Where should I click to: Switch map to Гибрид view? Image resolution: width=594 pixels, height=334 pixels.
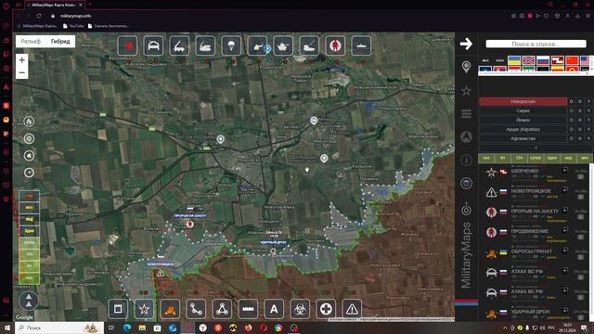60,41
